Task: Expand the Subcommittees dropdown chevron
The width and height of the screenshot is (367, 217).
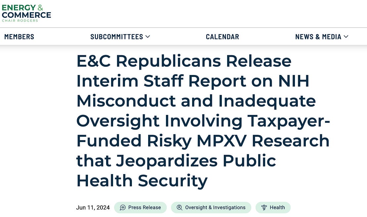Action: (x=148, y=37)
